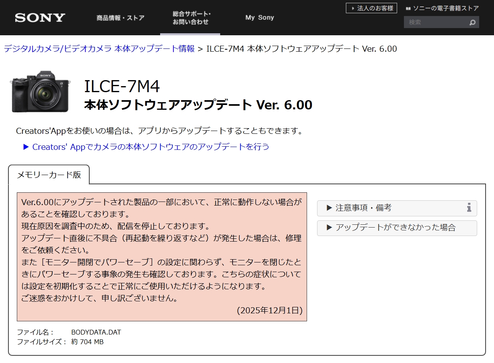Follow breadcrumb to 本体アップデート情報
Screen dimensions: 494x363
tap(99, 48)
